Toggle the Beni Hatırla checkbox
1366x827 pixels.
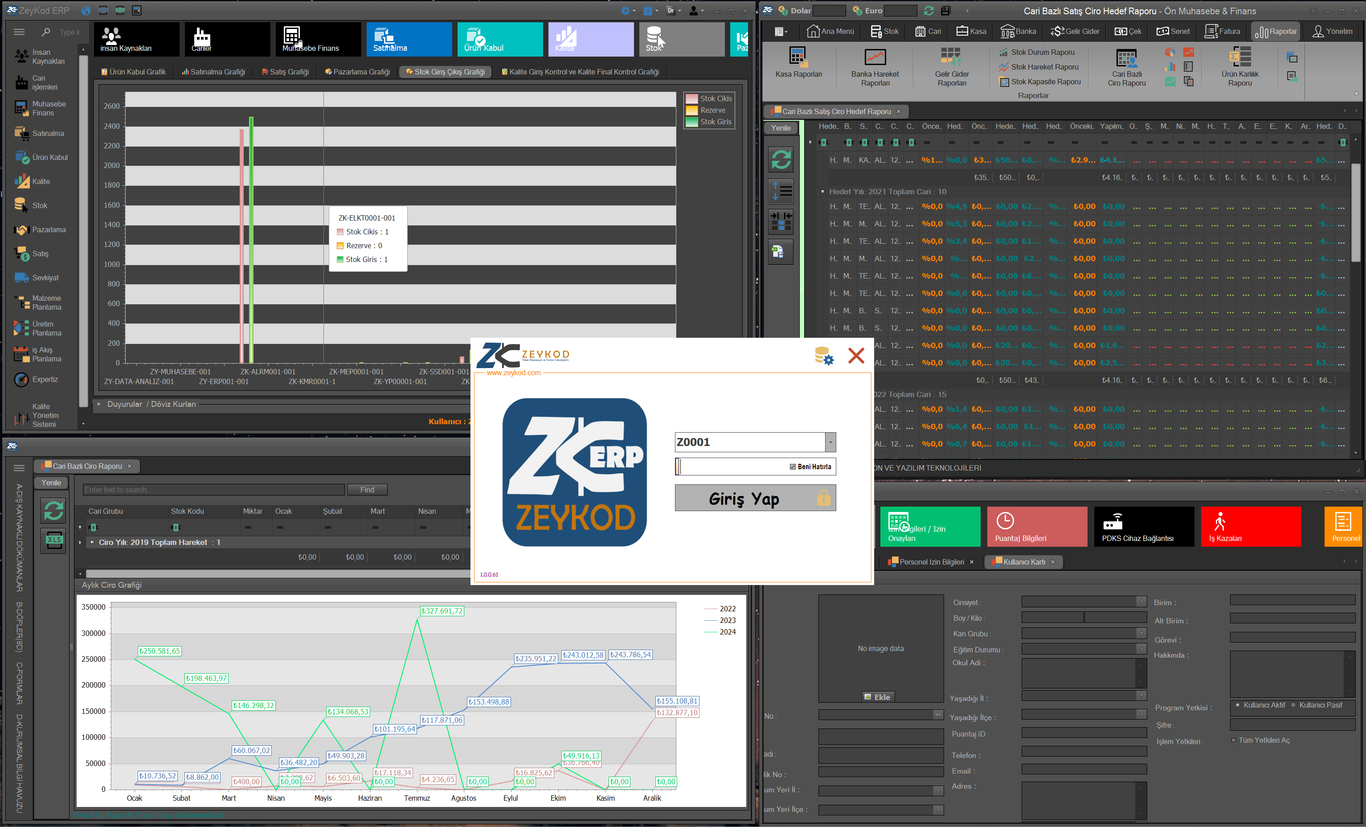pos(793,467)
